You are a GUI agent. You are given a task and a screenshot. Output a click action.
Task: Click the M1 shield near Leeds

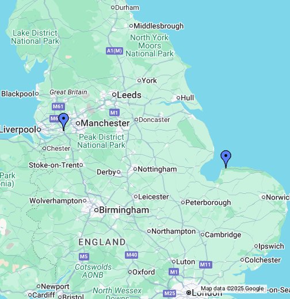[115, 113]
